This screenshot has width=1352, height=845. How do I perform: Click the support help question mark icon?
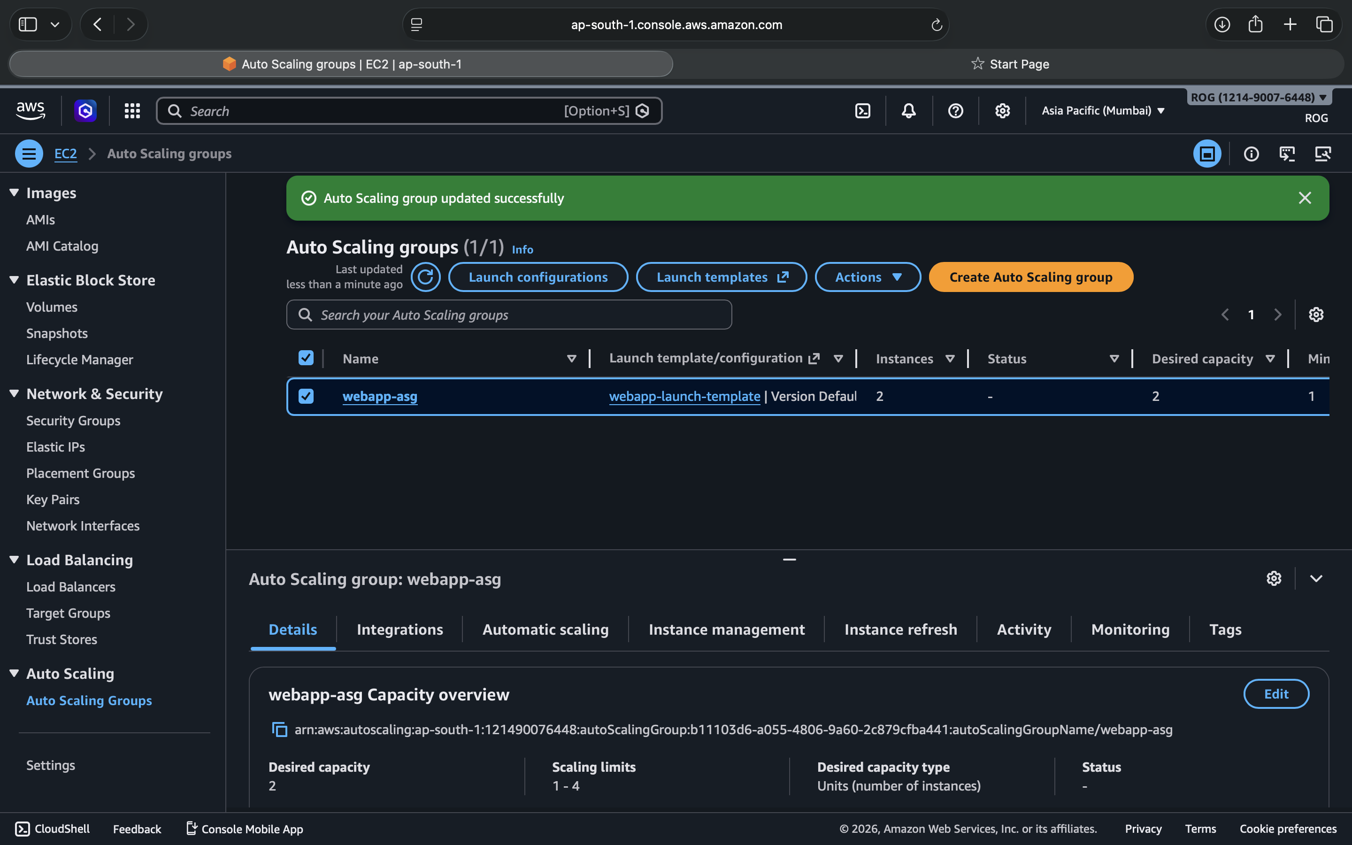955,111
